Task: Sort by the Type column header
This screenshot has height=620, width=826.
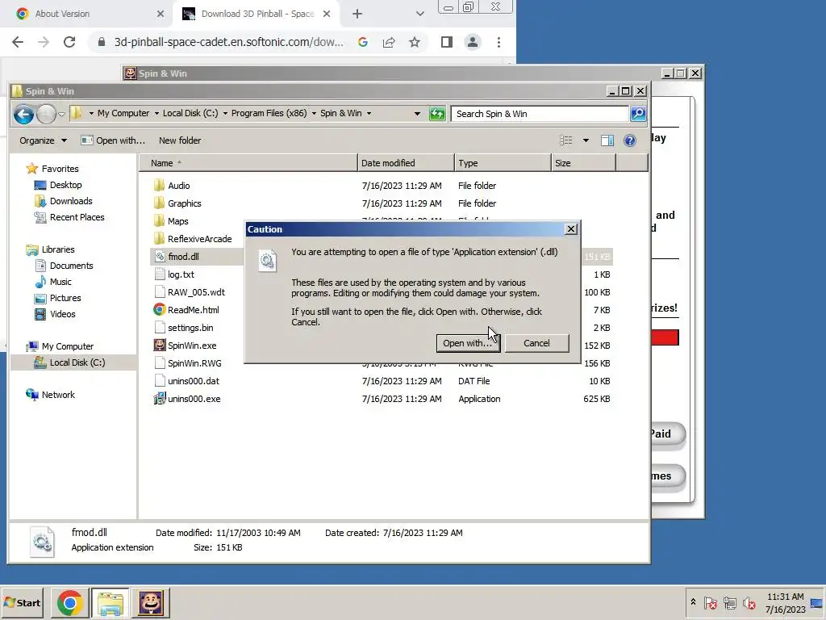Action: [x=503, y=163]
